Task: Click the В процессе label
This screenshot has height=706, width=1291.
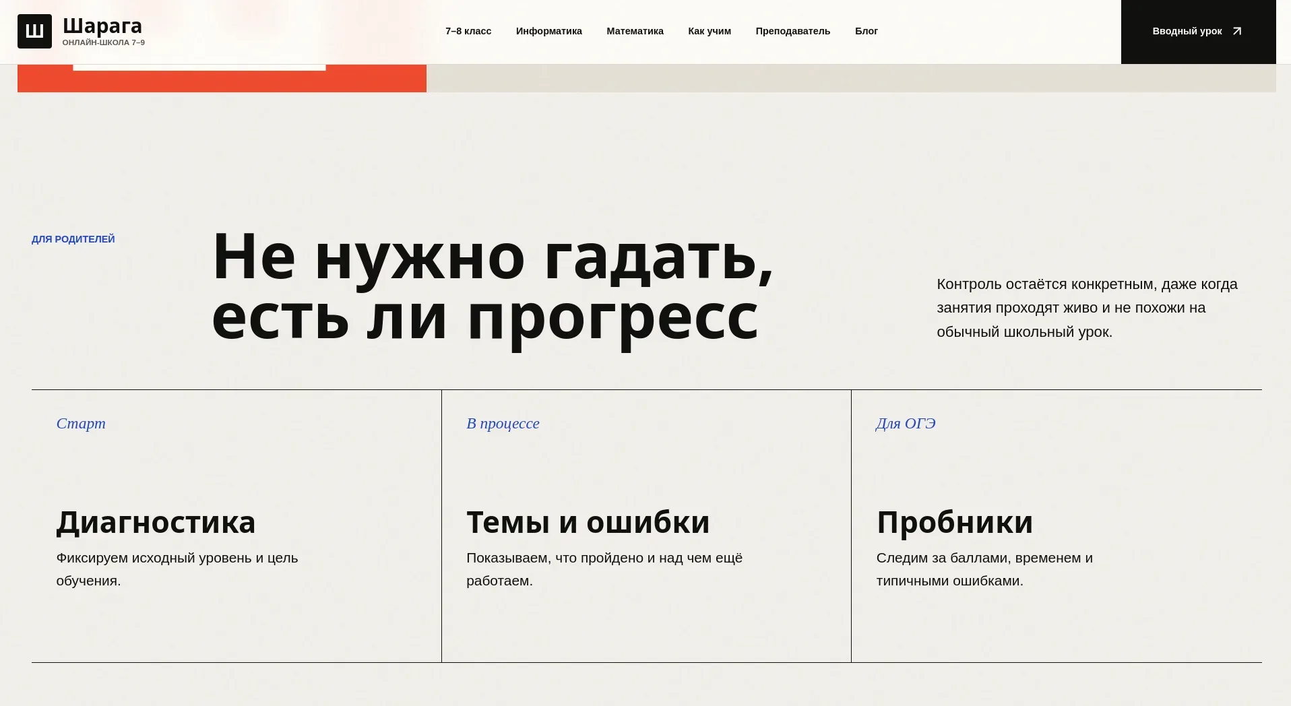Action: coord(503,423)
